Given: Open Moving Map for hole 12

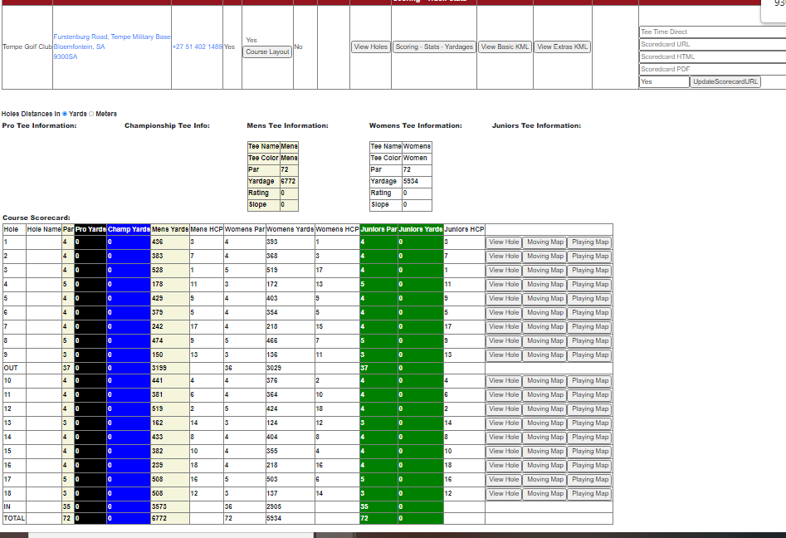Looking at the screenshot, I should click(544, 408).
